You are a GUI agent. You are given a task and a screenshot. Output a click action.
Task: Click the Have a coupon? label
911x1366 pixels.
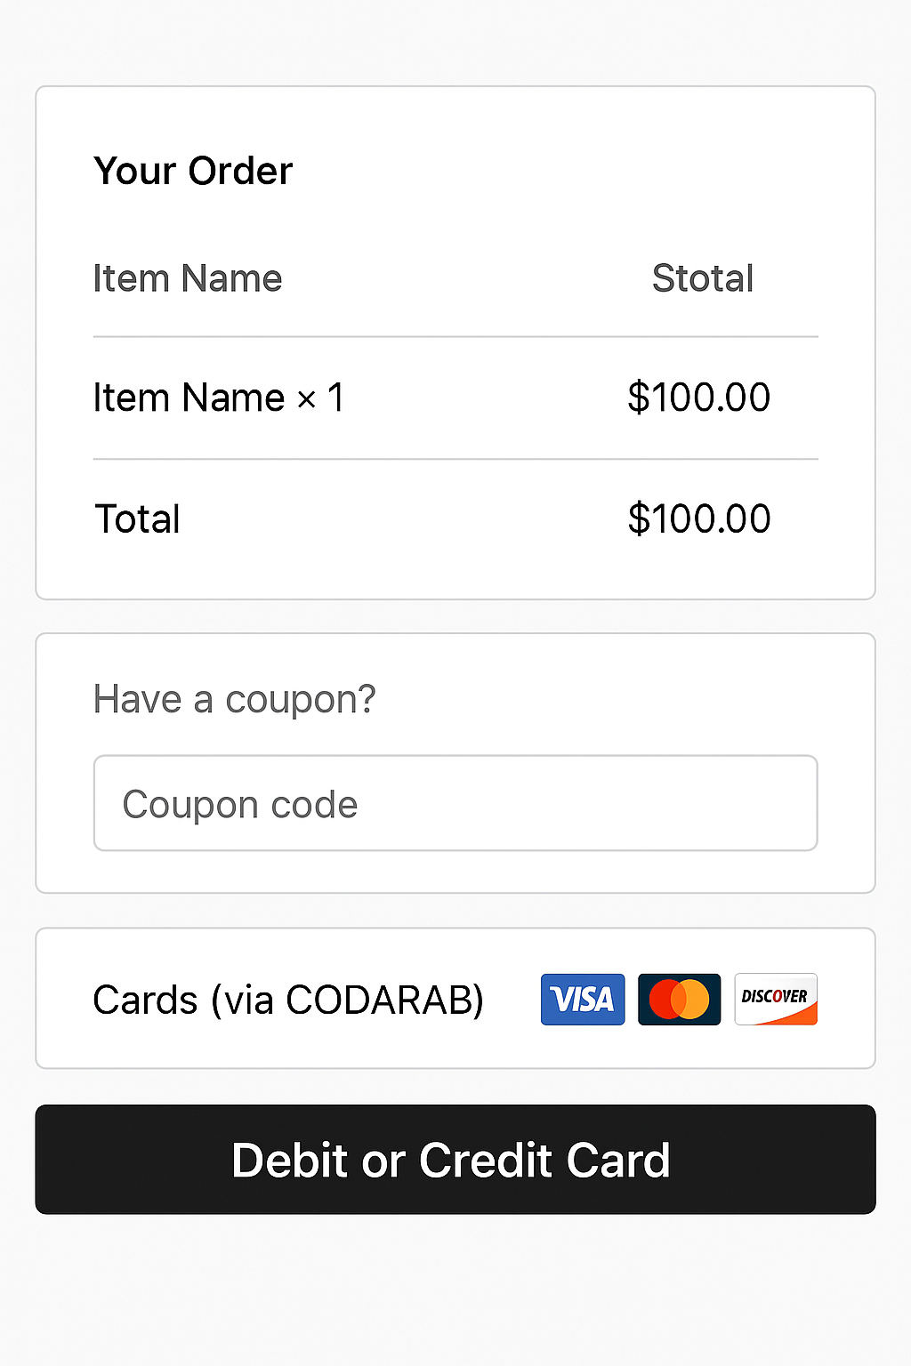tap(235, 699)
